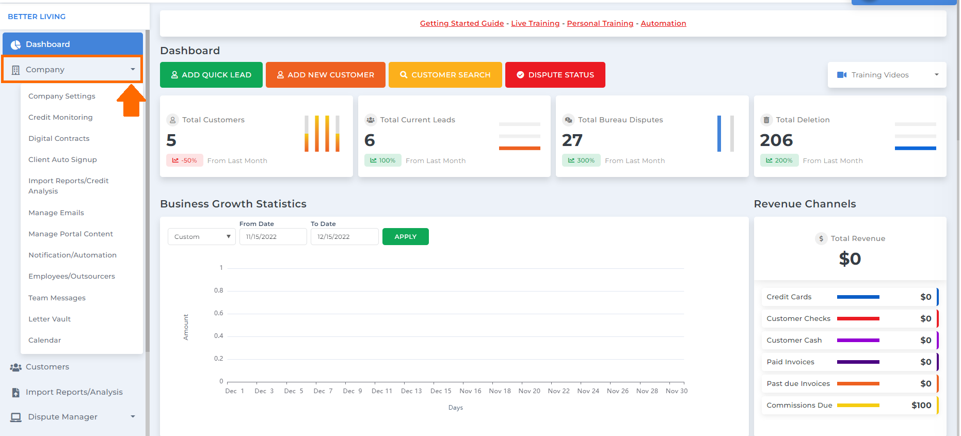Click the sidebar vertical scrollbar
This screenshot has height=436, width=961.
coord(148,191)
